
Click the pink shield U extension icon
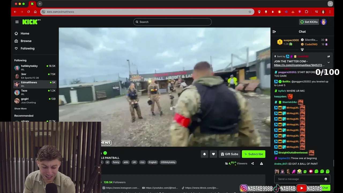pos(300,12)
